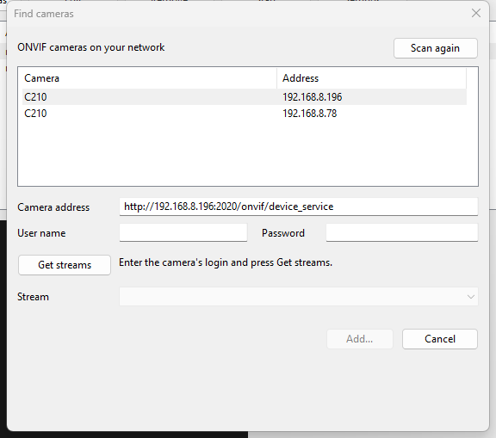Close the Find cameras dialog
Image resolution: width=496 pixels, height=438 pixels.
[x=476, y=13]
